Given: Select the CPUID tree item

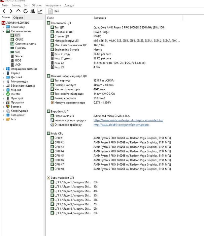Looking at the screenshot, I should pyautogui.click(x=19, y=39).
